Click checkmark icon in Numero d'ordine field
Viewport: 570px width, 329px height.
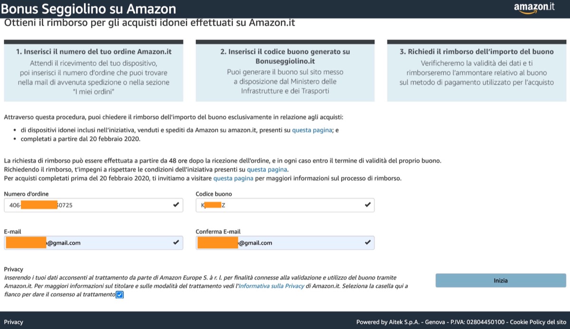pyautogui.click(x=176, y=205)
